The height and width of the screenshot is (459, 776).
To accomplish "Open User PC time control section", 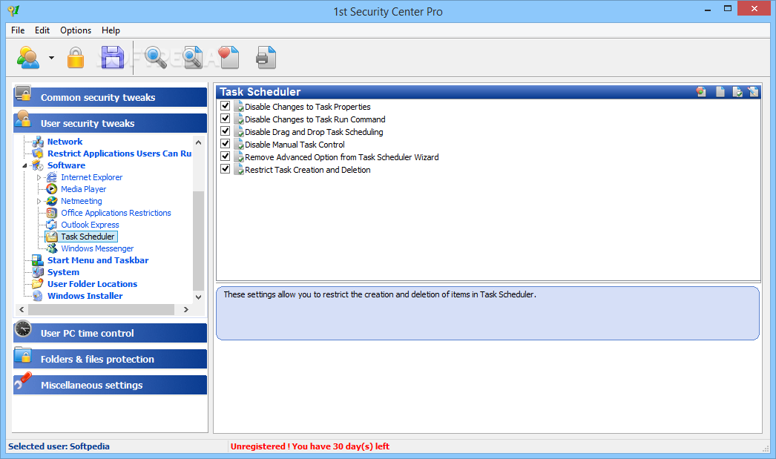I will click(x=110, y=333).
